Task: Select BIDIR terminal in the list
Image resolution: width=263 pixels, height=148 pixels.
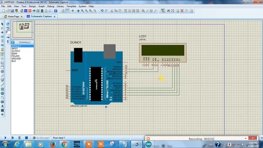Action: coord(22,53)
